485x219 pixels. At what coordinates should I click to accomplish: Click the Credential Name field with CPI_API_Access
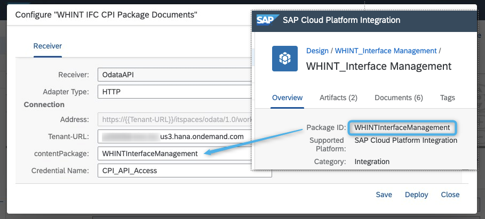(185, 171)
